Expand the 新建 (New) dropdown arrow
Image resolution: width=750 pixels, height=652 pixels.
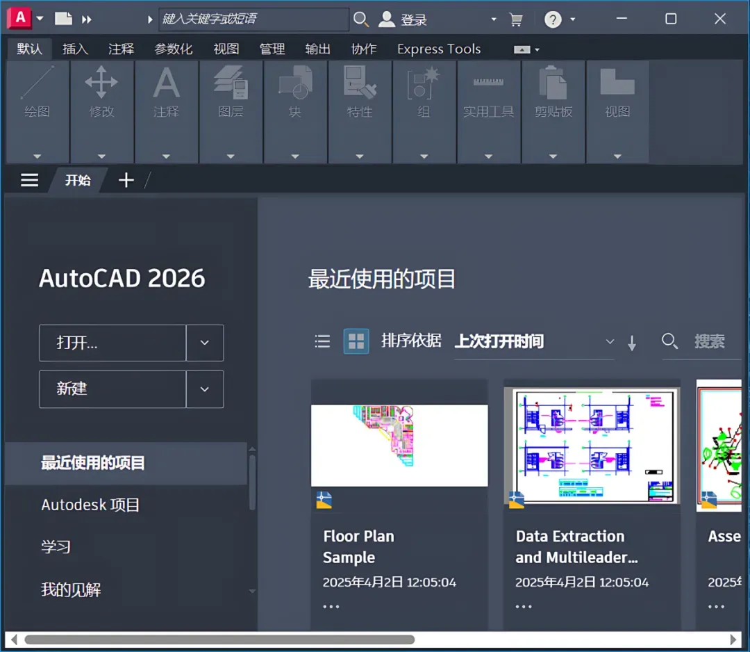pyautogui.click(x=205, y=389)
